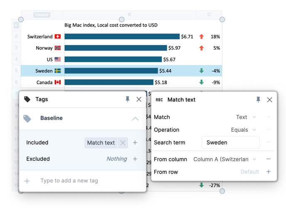
Task: Remove the Match text chip from Included
Action: (x=123, y=143)
